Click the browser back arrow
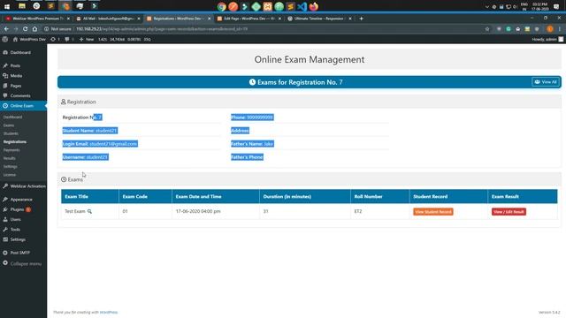The width and height of the screenshot is (566, 318). 6,29
